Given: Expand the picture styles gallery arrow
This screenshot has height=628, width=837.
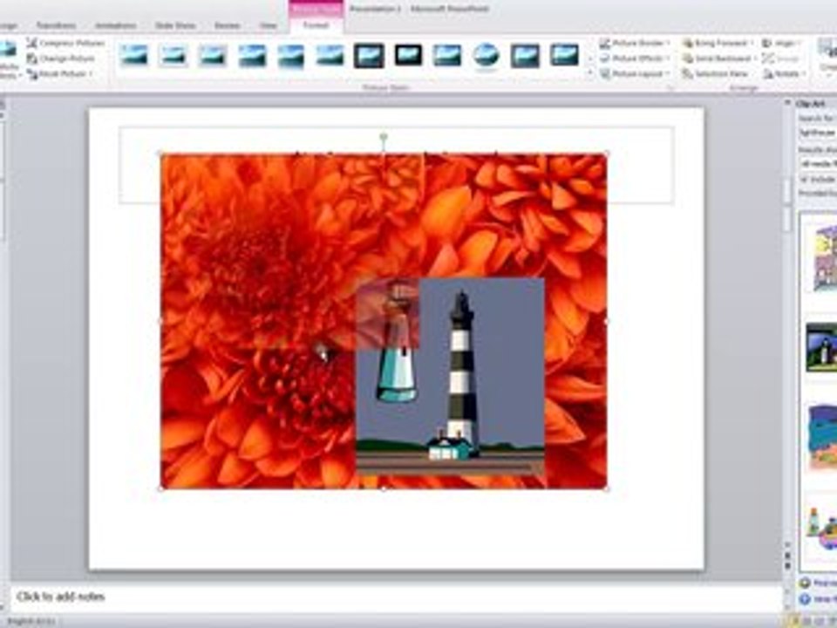Looking at the screenshot, I should 590,73.
